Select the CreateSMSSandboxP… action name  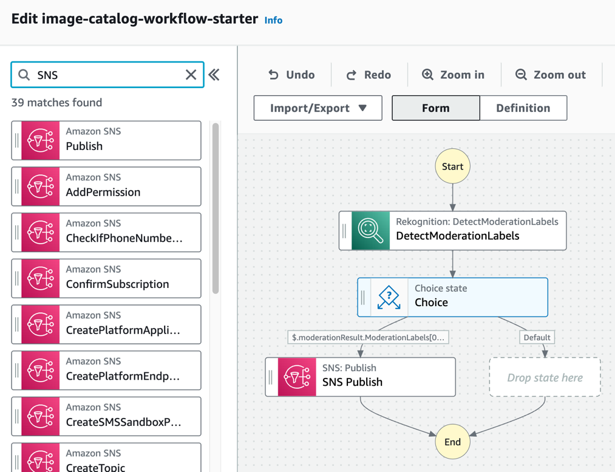click(124, 422)
